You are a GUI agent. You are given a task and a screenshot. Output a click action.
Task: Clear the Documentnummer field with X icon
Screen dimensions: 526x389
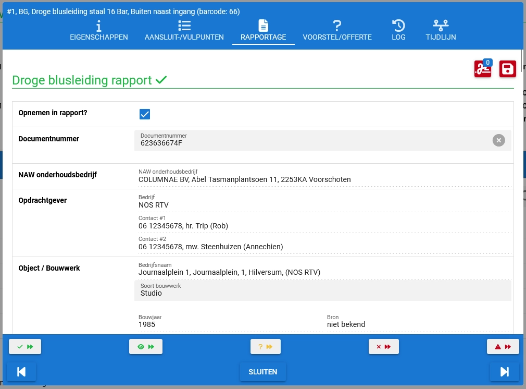pos(498,140)
